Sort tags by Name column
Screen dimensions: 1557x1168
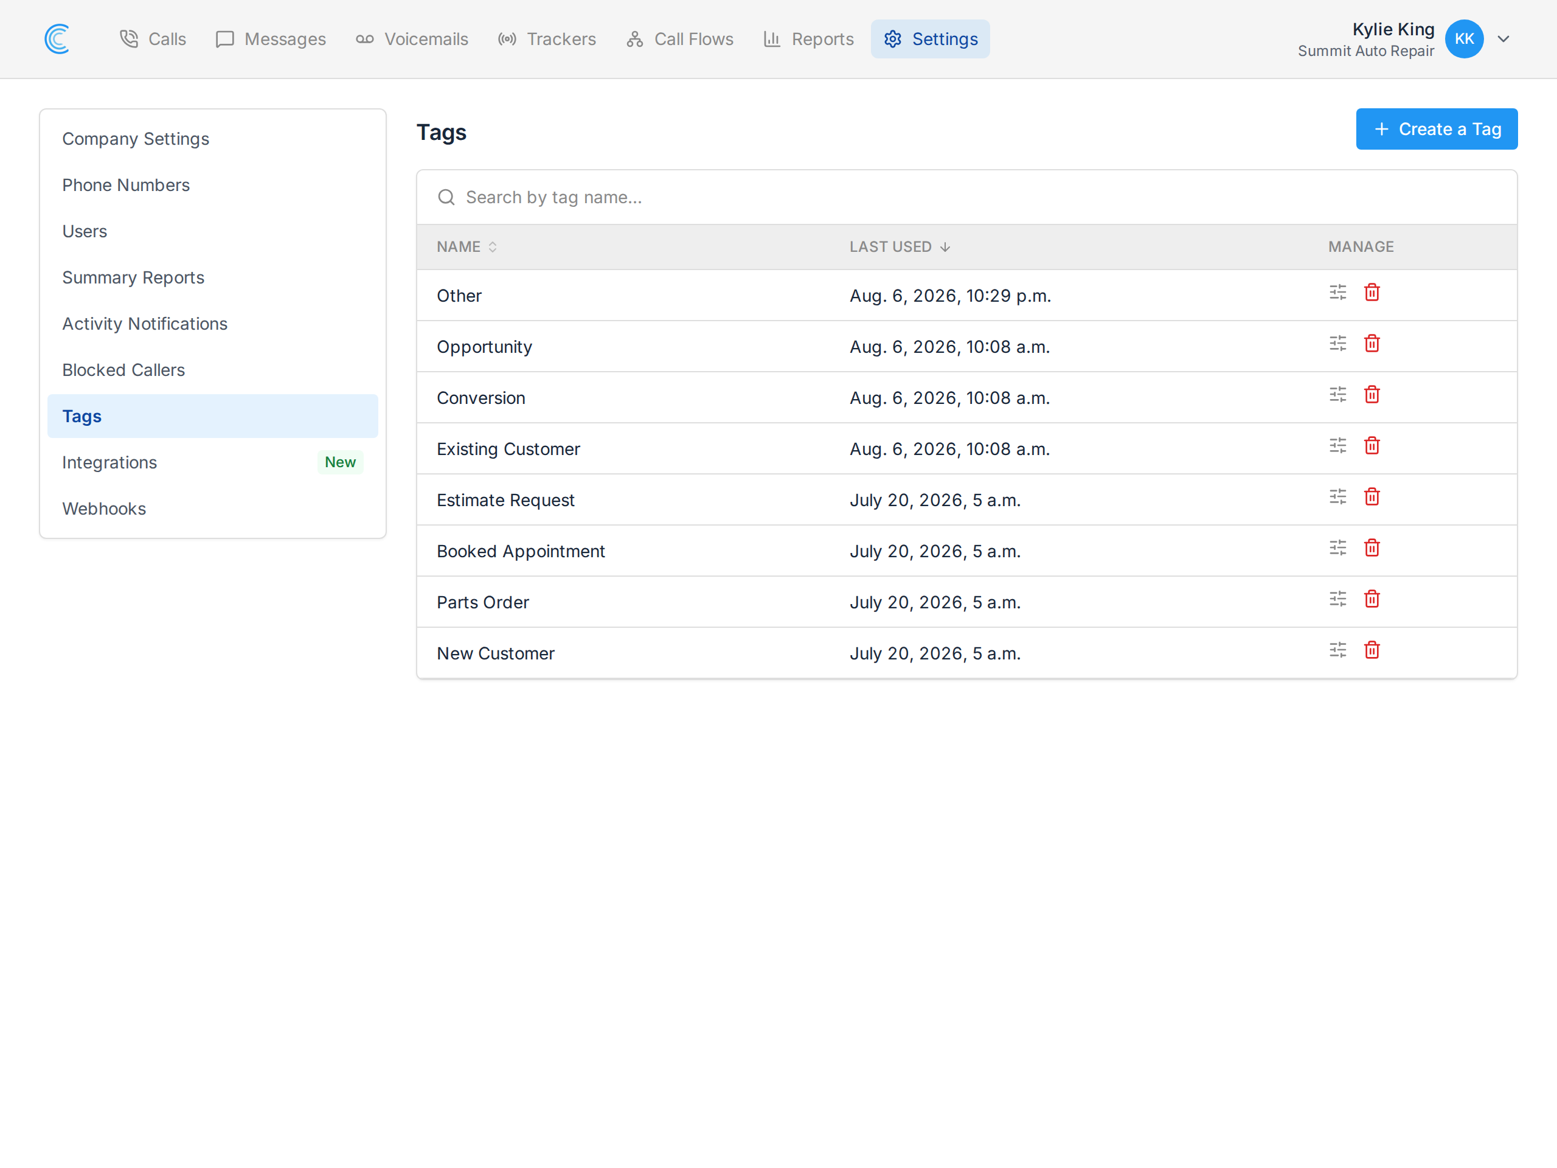(x=467, y=247)
